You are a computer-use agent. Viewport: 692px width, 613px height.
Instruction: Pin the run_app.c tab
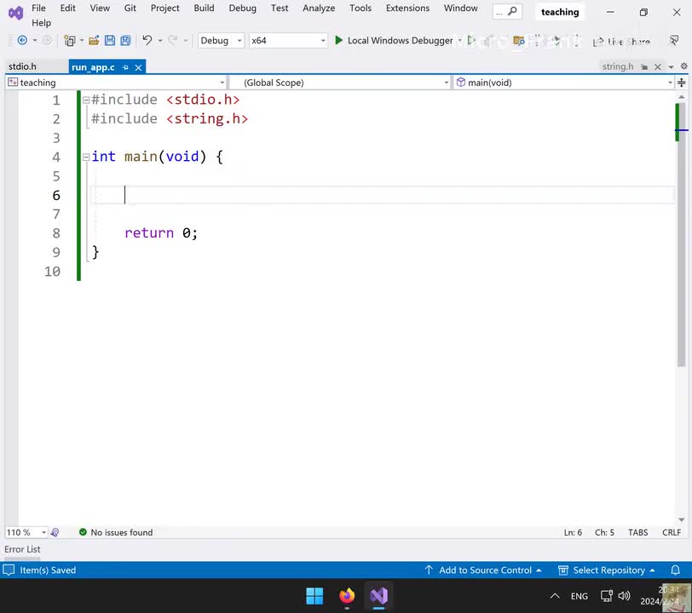(x=125, y=67)
